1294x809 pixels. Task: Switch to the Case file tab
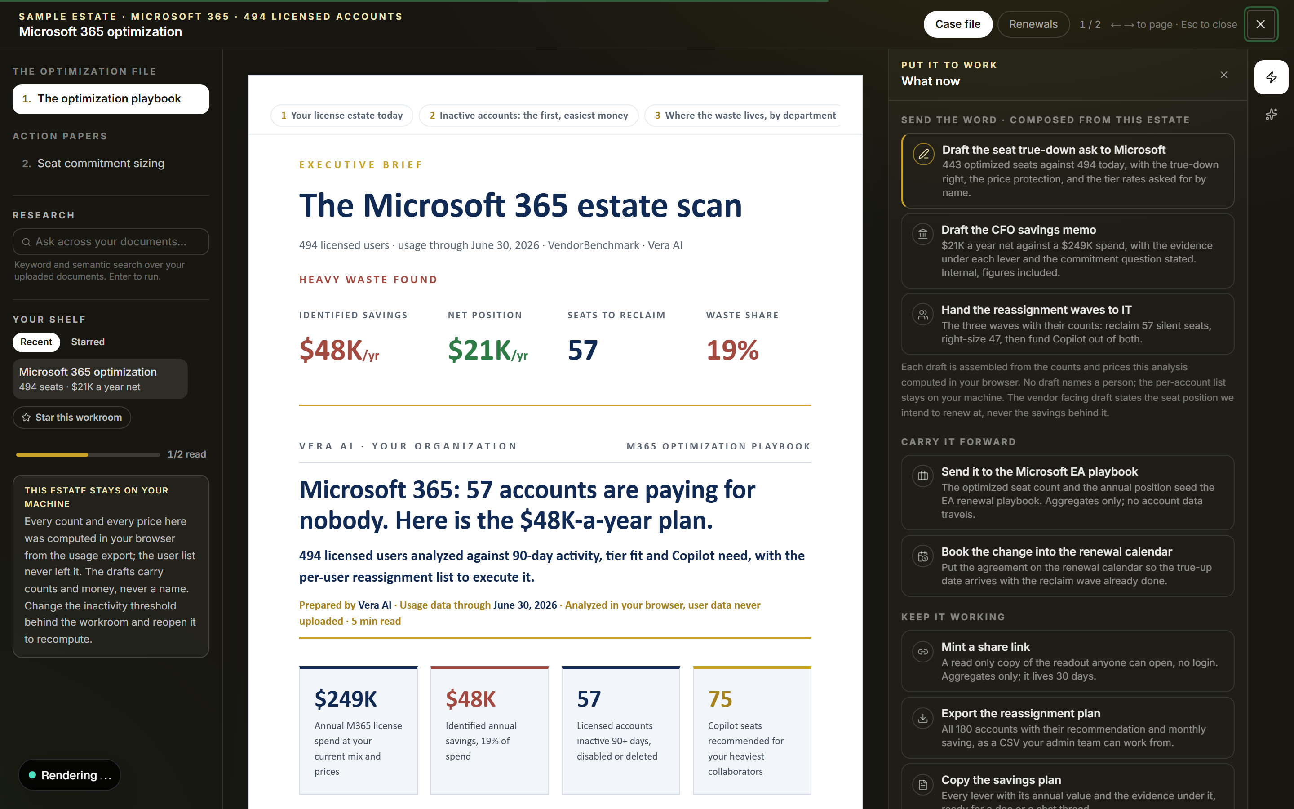(x=957, y=24)
